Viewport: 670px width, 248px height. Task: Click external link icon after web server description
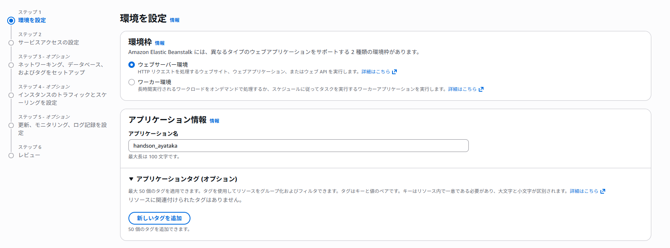pyautogui.click(x=394, y=72)
